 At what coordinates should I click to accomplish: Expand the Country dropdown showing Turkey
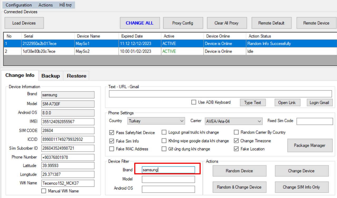coord(156,121)
